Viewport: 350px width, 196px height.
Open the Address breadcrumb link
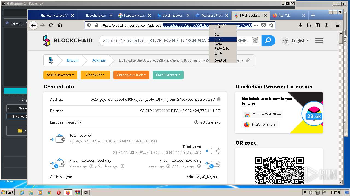tap(99, 60)
